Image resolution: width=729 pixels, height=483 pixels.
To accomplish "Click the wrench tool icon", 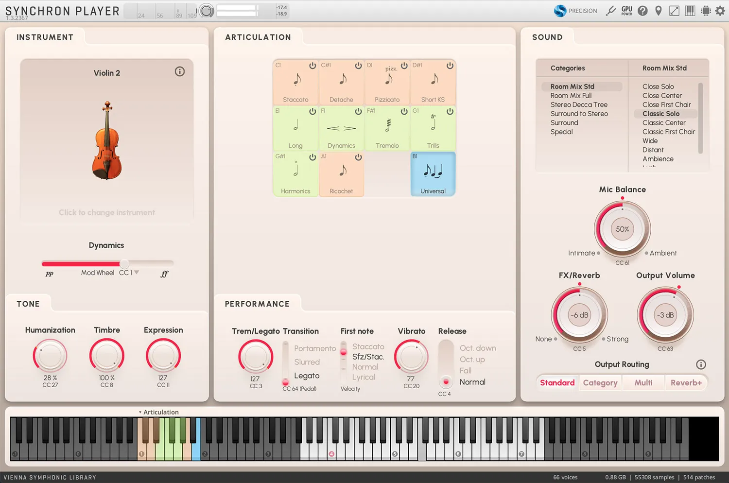I will click(x=611, y=11).
